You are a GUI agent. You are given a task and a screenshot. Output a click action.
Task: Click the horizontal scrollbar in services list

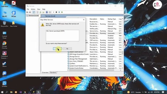pyautogui.click(x=92, y=70)
